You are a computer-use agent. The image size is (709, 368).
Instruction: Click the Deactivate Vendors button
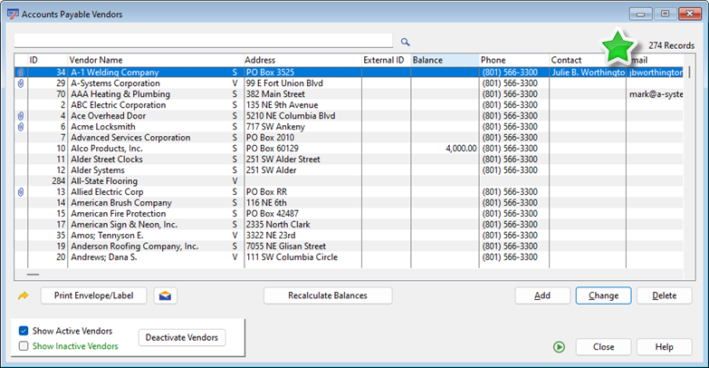pyautogui.click(x=181, y=338)
